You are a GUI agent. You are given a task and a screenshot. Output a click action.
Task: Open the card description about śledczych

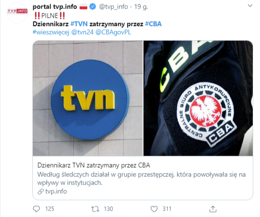(141, 178)
